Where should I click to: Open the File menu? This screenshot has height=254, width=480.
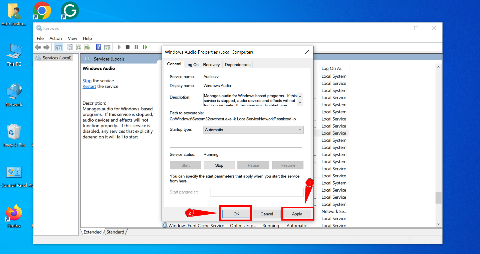pos(40,38)
